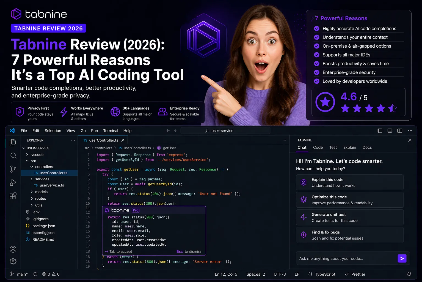The image size is (422, 282).
Task: Open the Search activity bar icon
Action: tap(13, 156)
